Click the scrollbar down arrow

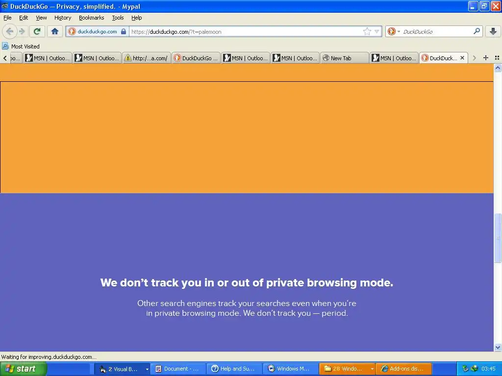[498, 347]
